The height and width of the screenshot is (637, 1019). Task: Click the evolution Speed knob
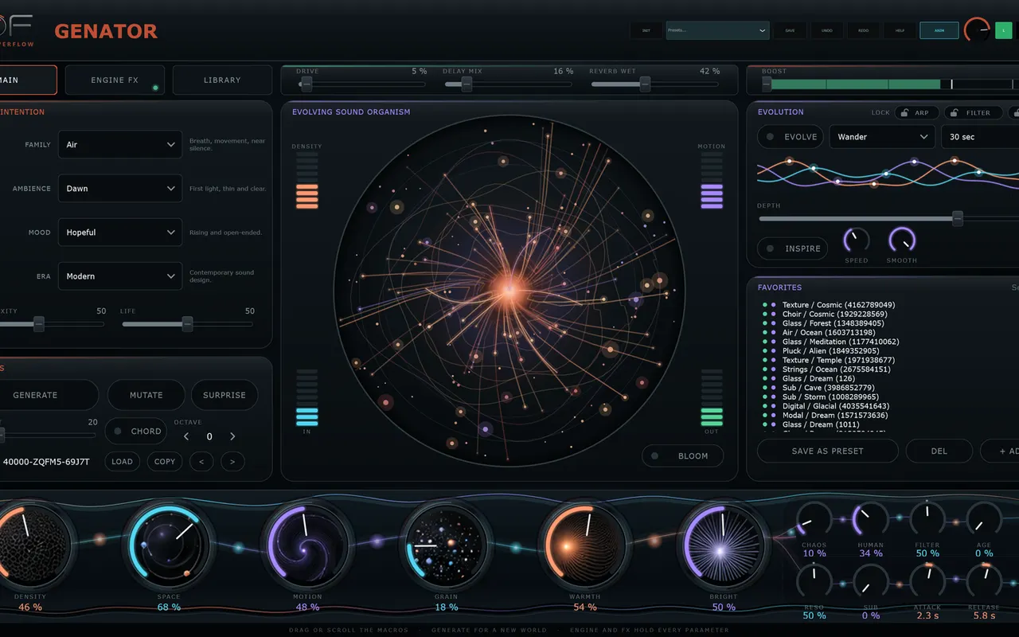pos(856,240)
